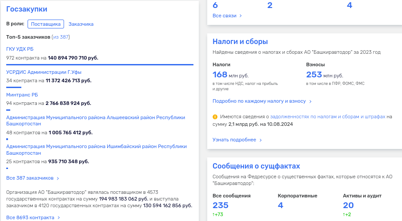Open Альшеевский район administration link
Image resolution: width=402 pixels, height=221 pixels.
[x=96, y=121]
